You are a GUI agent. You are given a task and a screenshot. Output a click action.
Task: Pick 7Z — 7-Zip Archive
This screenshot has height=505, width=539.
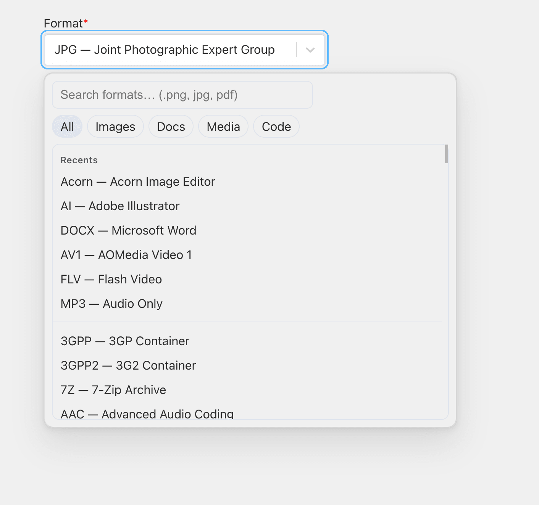(113, 389)
